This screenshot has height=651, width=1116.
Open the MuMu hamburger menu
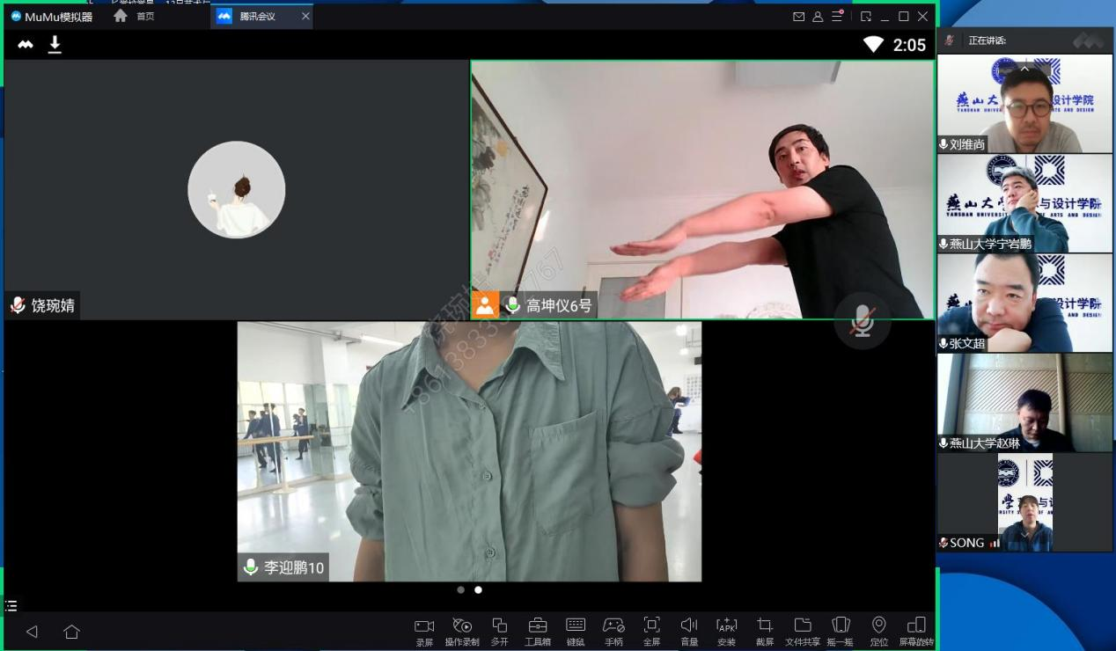837,17
